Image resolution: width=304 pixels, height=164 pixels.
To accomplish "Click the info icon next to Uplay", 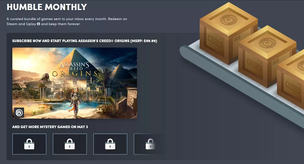I will click(39, 24).
